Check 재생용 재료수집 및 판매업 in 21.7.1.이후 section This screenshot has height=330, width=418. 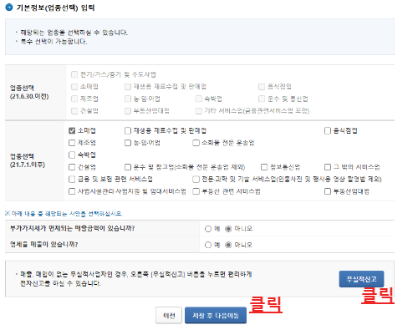click(128, 130)
